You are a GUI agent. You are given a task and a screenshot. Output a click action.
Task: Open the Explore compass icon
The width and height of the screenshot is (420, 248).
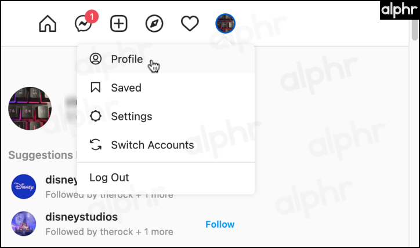click(154, 24)
